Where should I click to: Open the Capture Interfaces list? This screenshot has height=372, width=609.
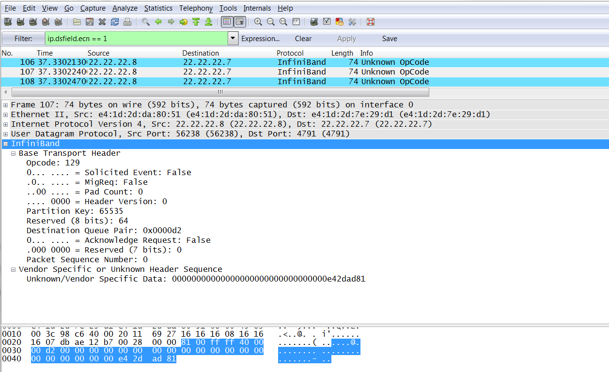[x=7, y=22]
